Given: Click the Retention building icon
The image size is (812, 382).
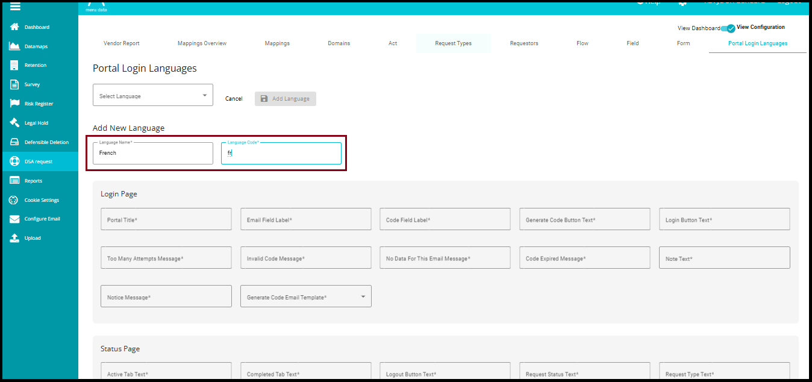Looking at the screenshot, I should click(15, 65).
